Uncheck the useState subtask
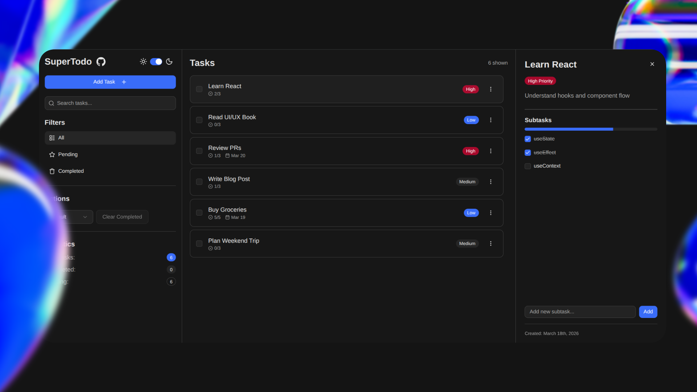The height and width of the screenshot is (392, 697). [528, 139]
